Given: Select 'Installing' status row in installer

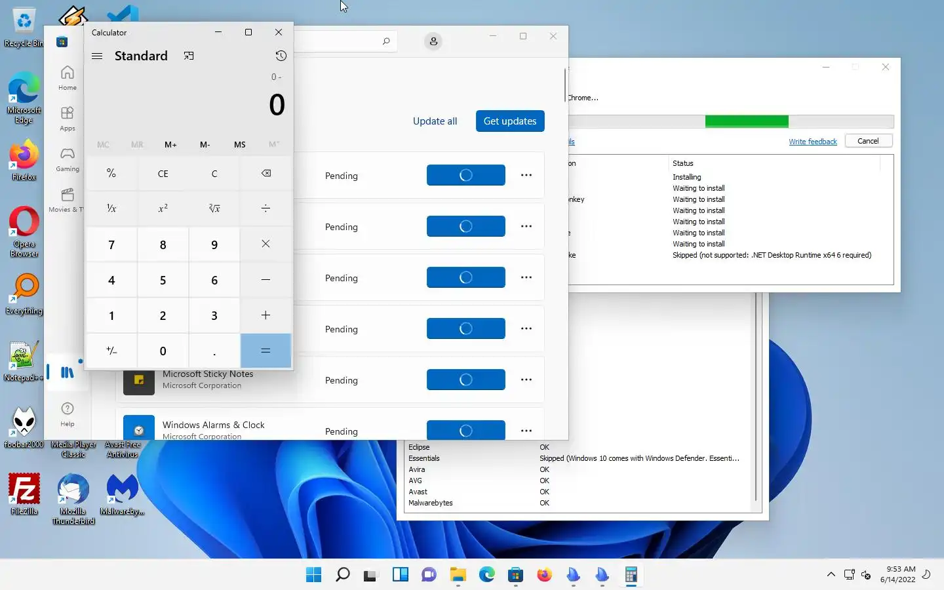Looking at the screenshot, I should point(686,177).
